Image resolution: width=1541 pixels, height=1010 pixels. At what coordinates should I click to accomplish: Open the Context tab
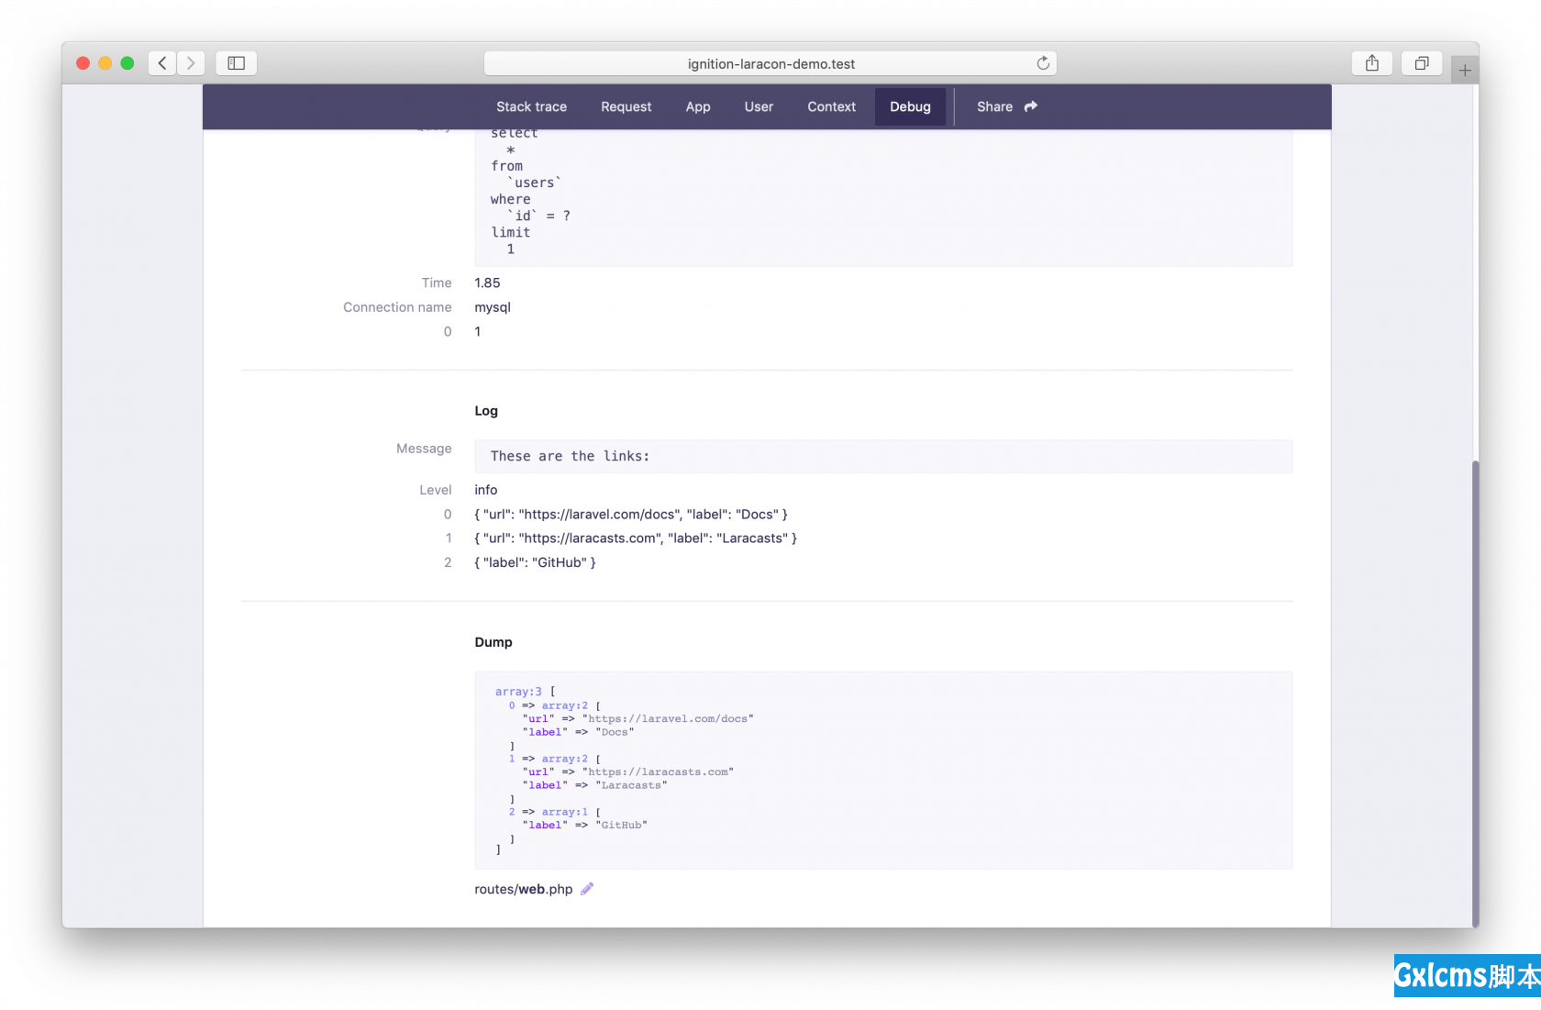click(x=831, y=106)
